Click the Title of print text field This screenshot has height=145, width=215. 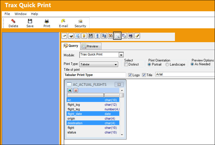95,75
